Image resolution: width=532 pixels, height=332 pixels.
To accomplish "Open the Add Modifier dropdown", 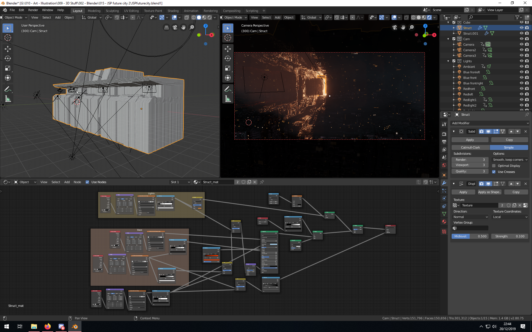I will tap(490, 123).
